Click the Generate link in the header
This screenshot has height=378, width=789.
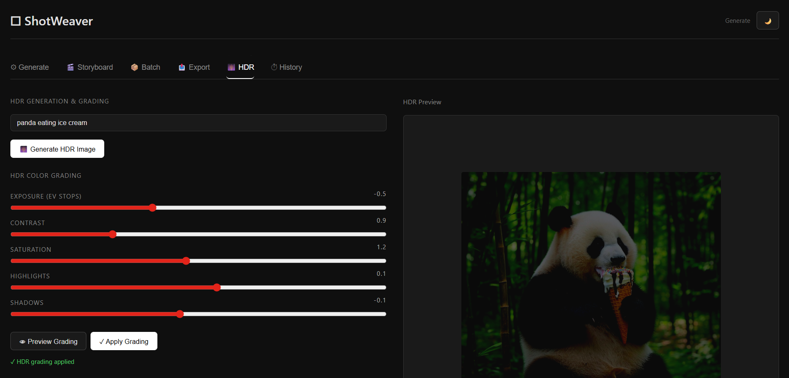coord(738,21)
